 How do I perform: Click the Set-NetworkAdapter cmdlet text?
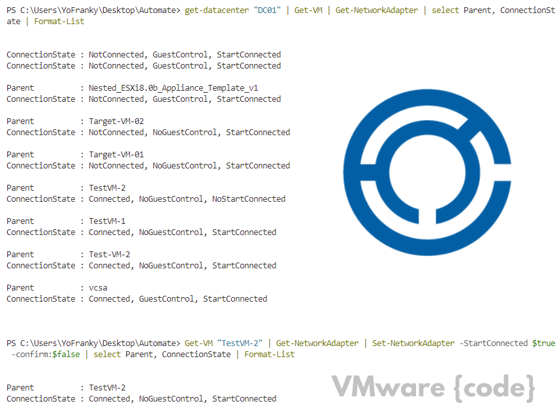413,343
